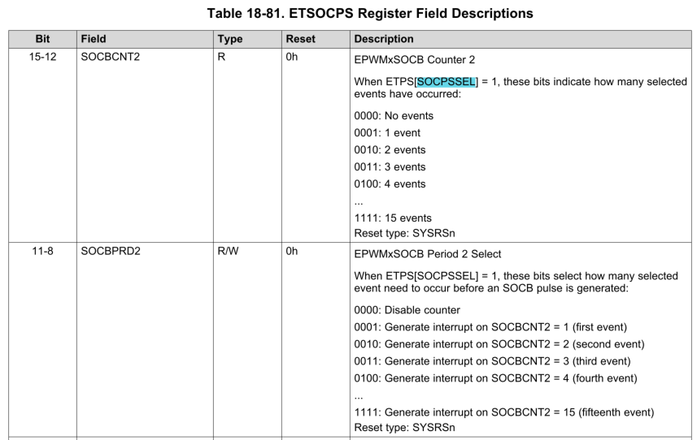Click the table title ETSOCPS Register Field Descriptions
The height and width of the screenshot is (440, 697).
click(x=347, y=14)
